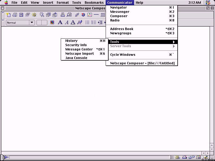Choose Radio in the Communicator menu
Image resolution: width=215 pixels, height=161 pixels.
coord(142,20)
